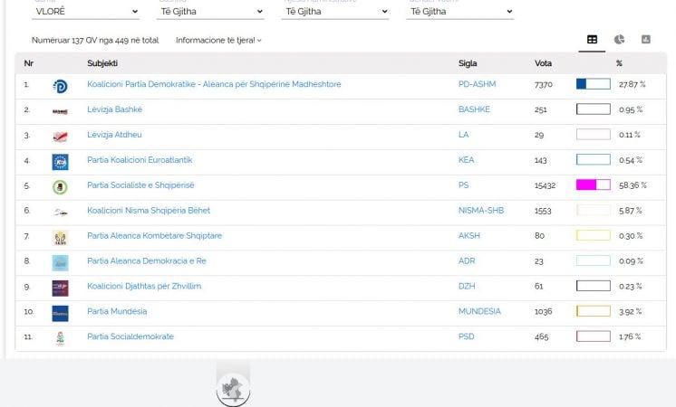This screenshot has height=407, width=676.
Task: Click the PS magenta percentage bar
Action: pos(594,185)
